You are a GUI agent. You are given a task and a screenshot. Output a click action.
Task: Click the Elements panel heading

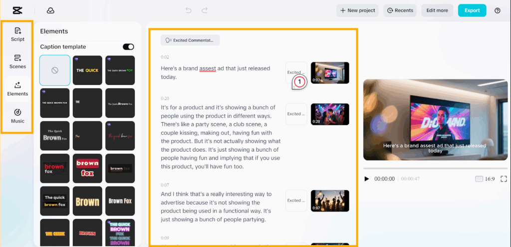(54, 31)
